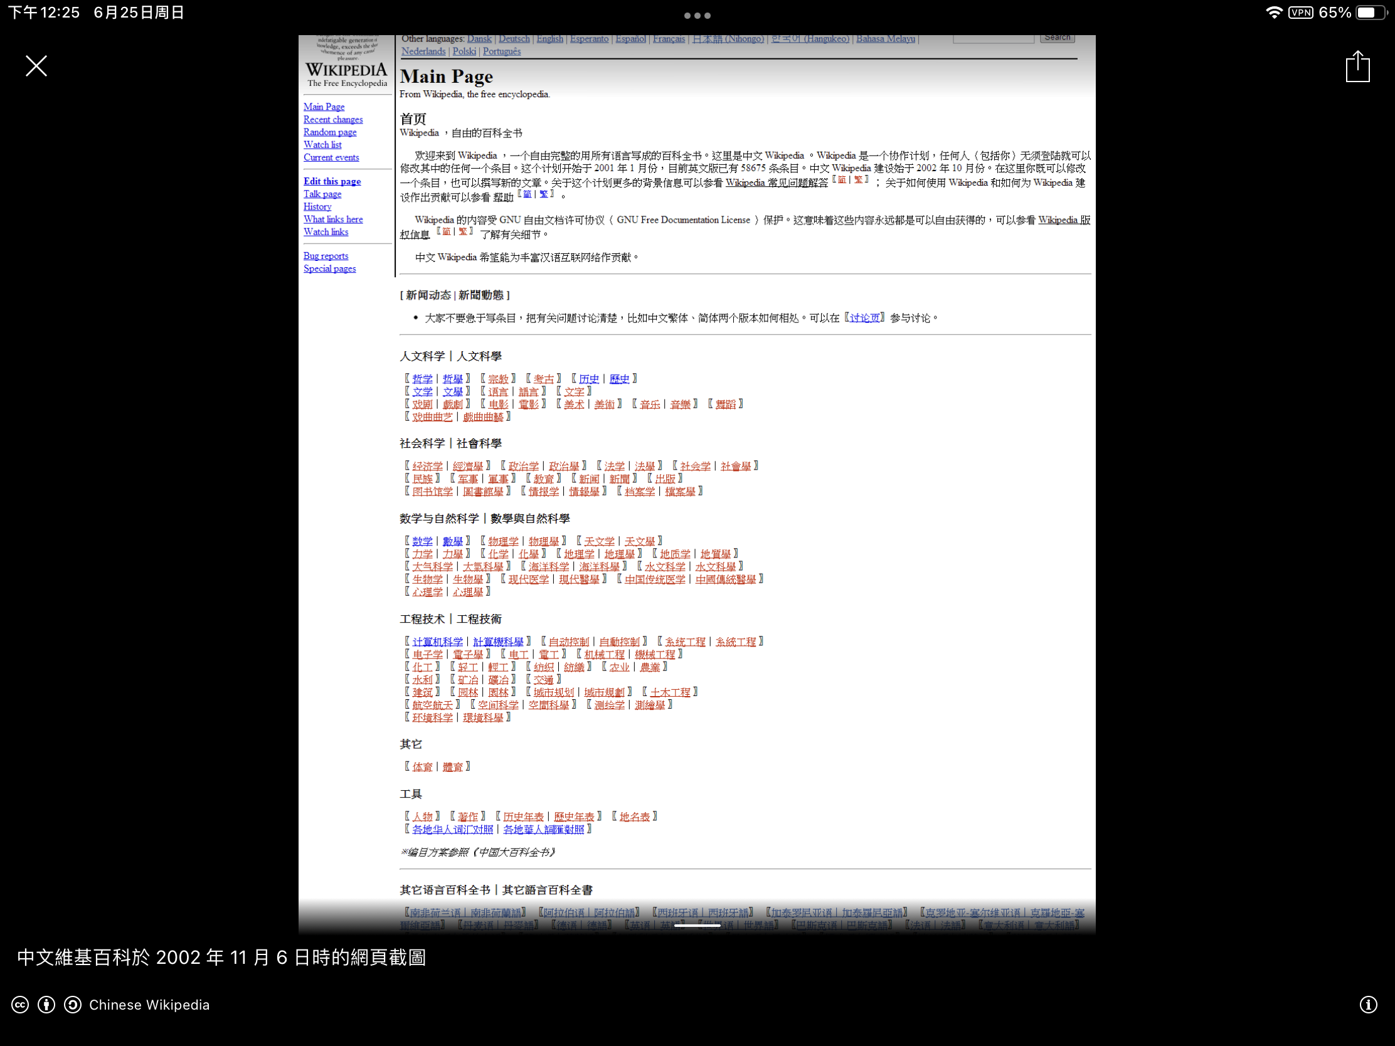The width and height of the screenshot is (1395, 1046).
Task: Tap the '戏曲曲艺' link
Action: tap(433, 417)
